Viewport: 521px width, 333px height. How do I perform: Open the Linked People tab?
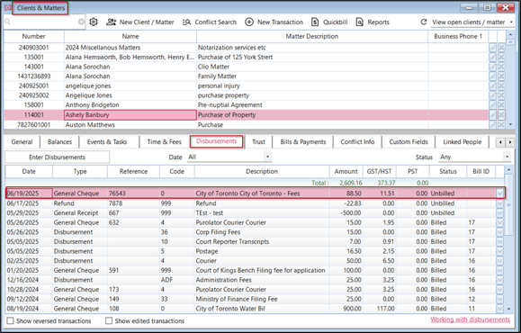click(x=462, y=142)
